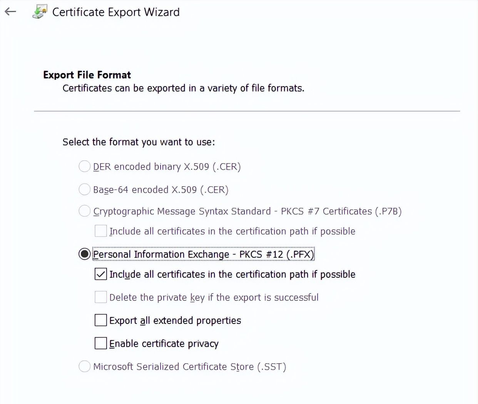
Task: Choose Base-64 encoded X.509 radio button
Action: [84, 189]
